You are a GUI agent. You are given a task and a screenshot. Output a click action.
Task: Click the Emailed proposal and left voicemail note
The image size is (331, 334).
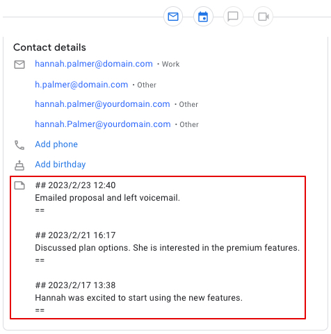click(107, 198)
